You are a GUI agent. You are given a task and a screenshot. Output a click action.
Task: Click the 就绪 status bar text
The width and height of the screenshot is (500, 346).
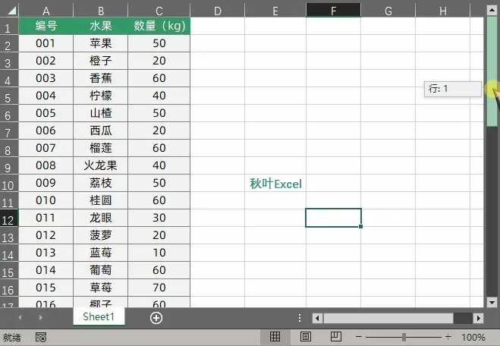(12, 337)
